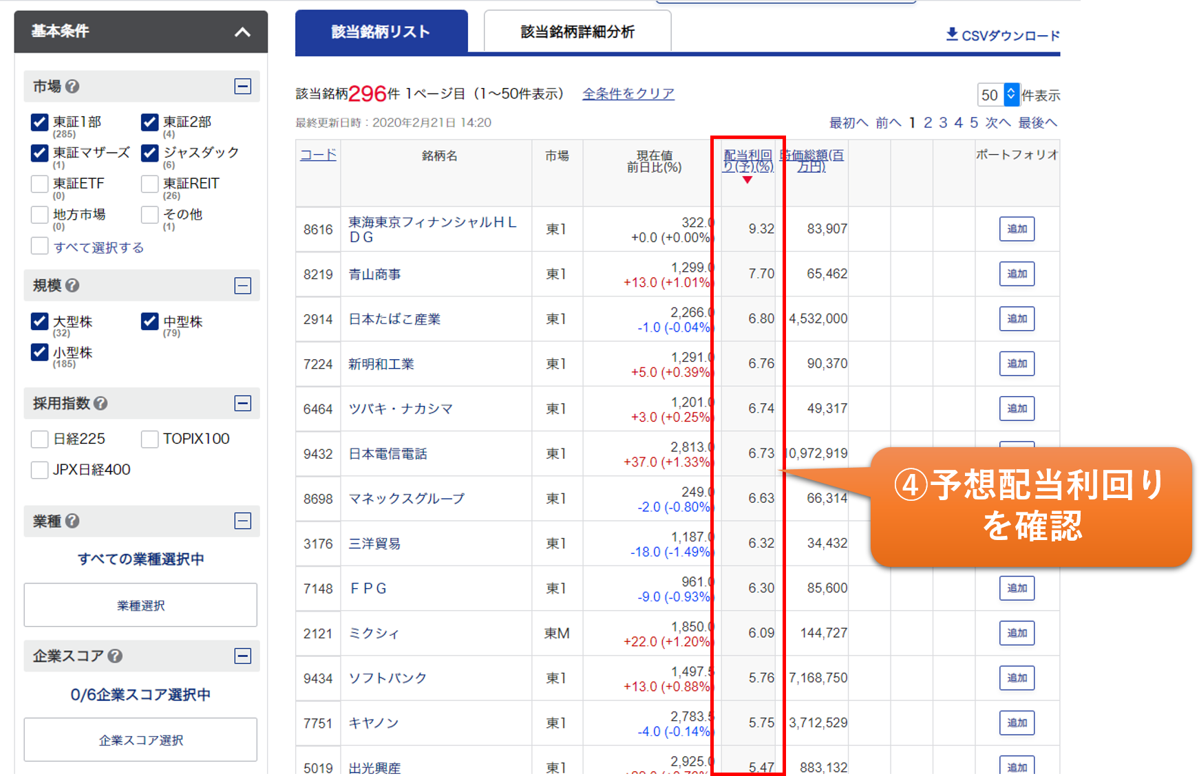
Task: Collapse the 基本条件 panel chevron
Action: point(242,32)
